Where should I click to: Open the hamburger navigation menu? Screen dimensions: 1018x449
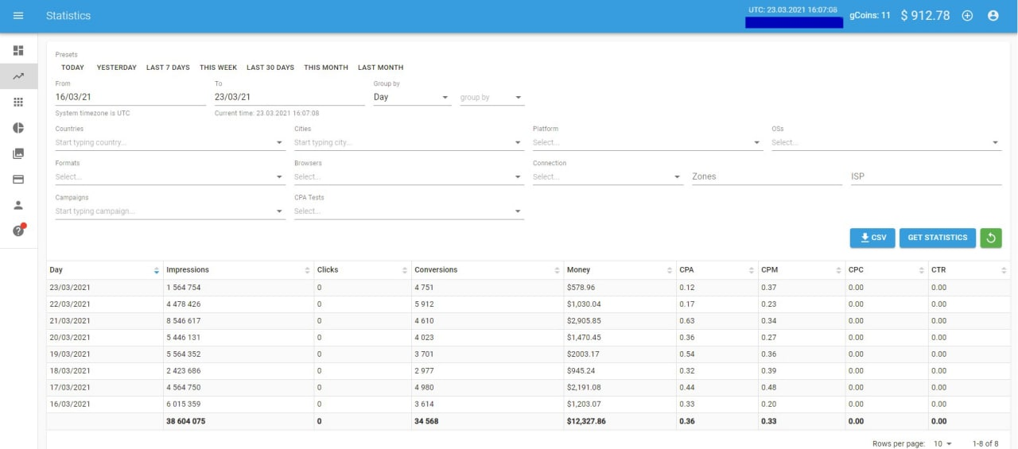(18, 16)
